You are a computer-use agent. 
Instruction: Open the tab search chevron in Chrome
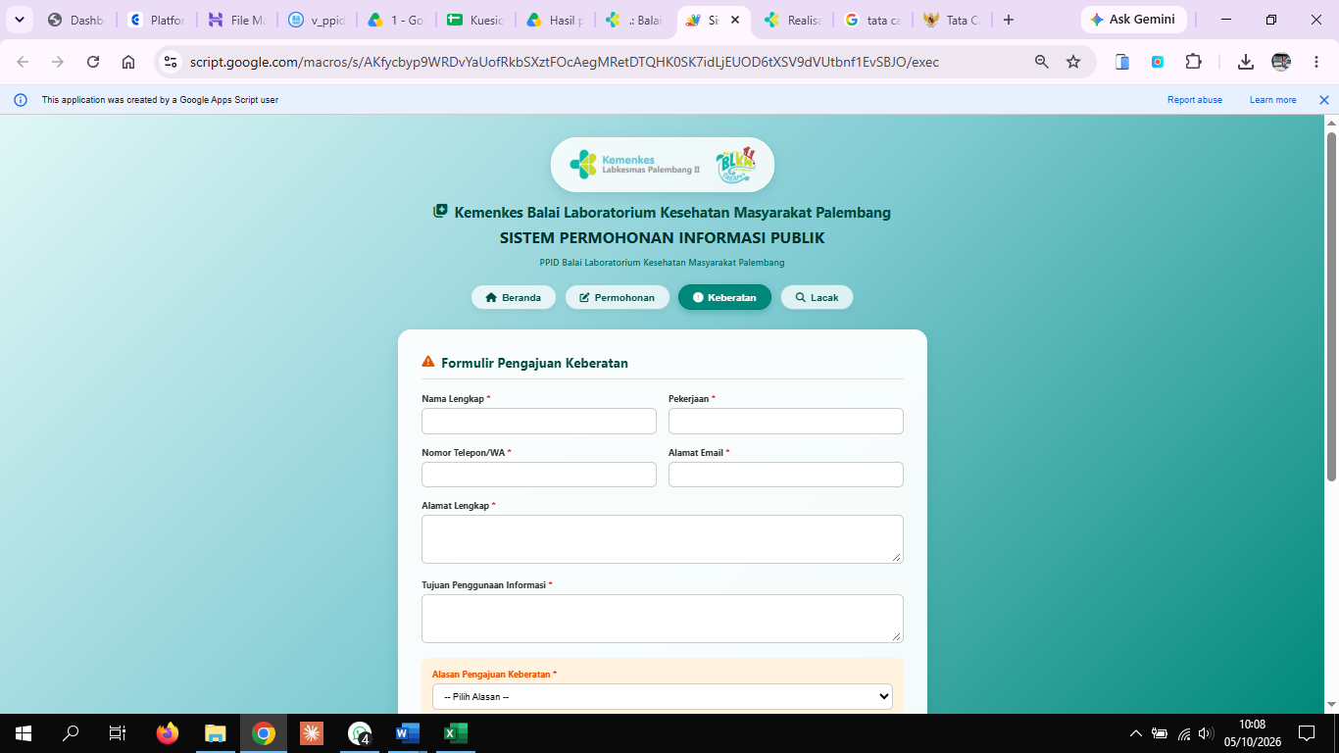pos(19,20)
